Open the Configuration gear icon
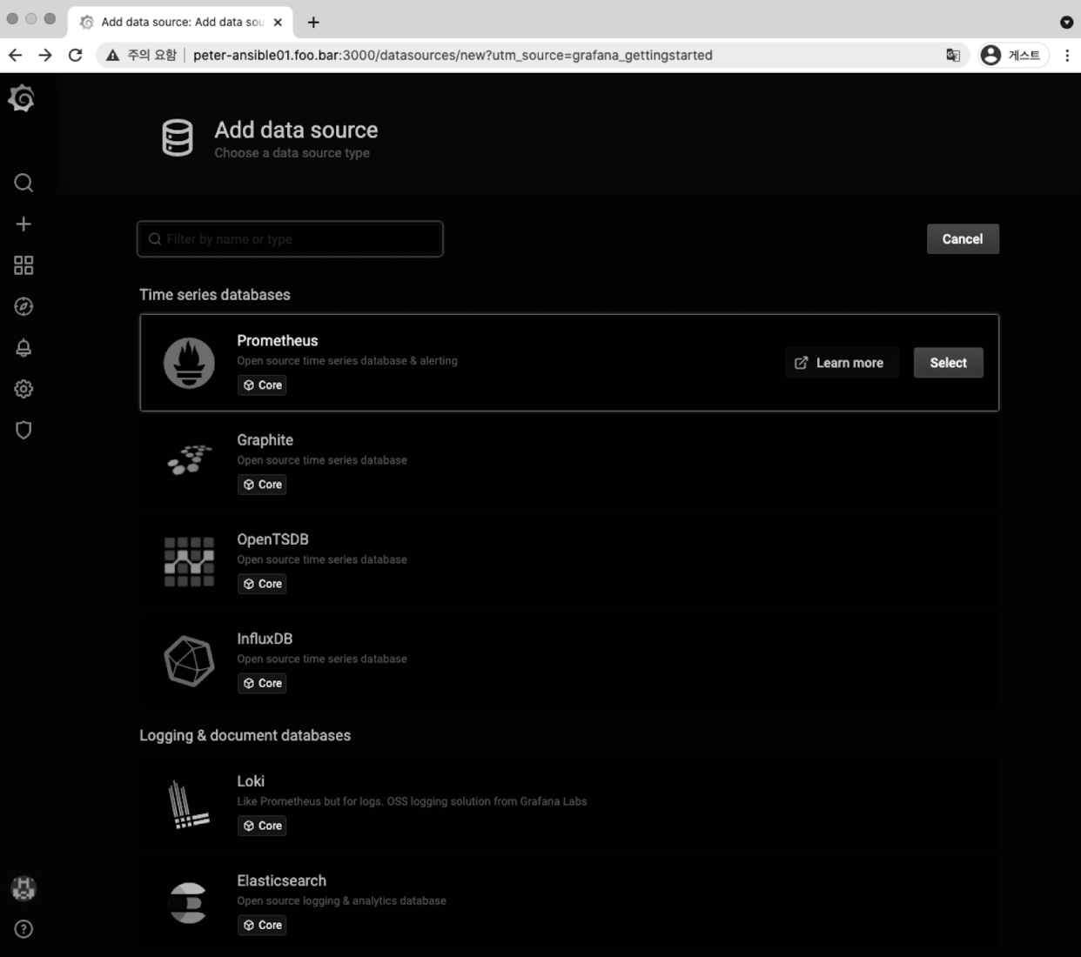This screenshot has height=957, width=1081. coord(23,389)
